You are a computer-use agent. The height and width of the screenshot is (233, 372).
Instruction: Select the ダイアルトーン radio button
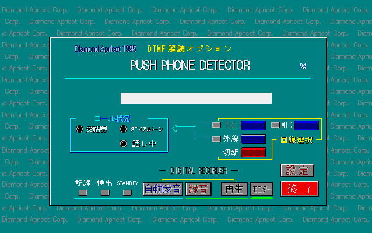coord(124,129)
